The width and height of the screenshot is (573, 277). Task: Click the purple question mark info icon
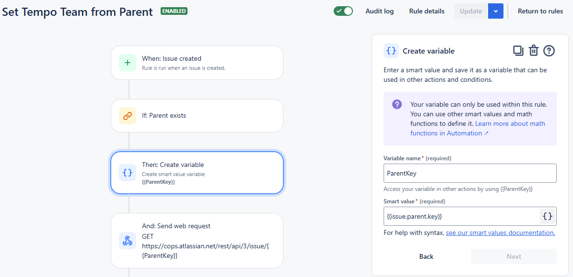[x=397, y=104]
